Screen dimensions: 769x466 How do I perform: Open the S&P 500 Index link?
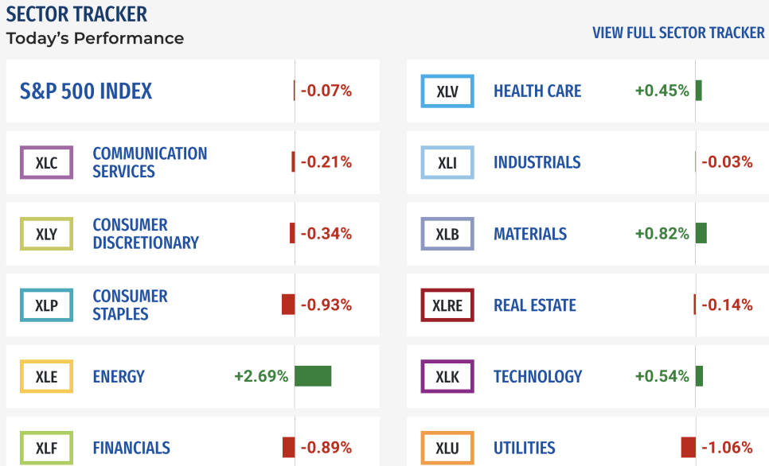coord(86,91)
